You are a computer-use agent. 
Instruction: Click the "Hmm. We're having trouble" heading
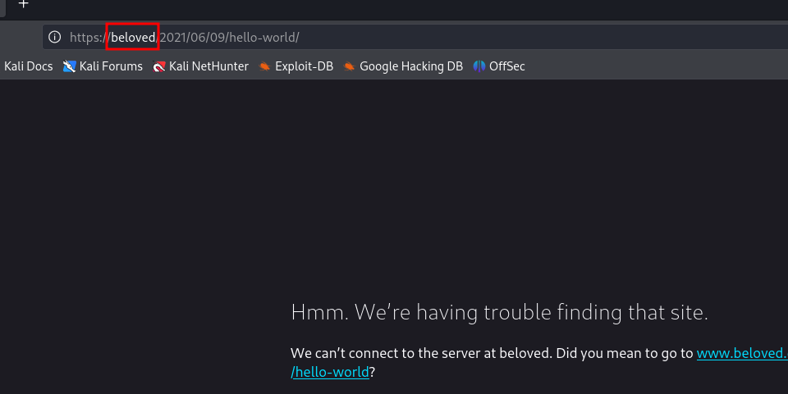(499, 312)
